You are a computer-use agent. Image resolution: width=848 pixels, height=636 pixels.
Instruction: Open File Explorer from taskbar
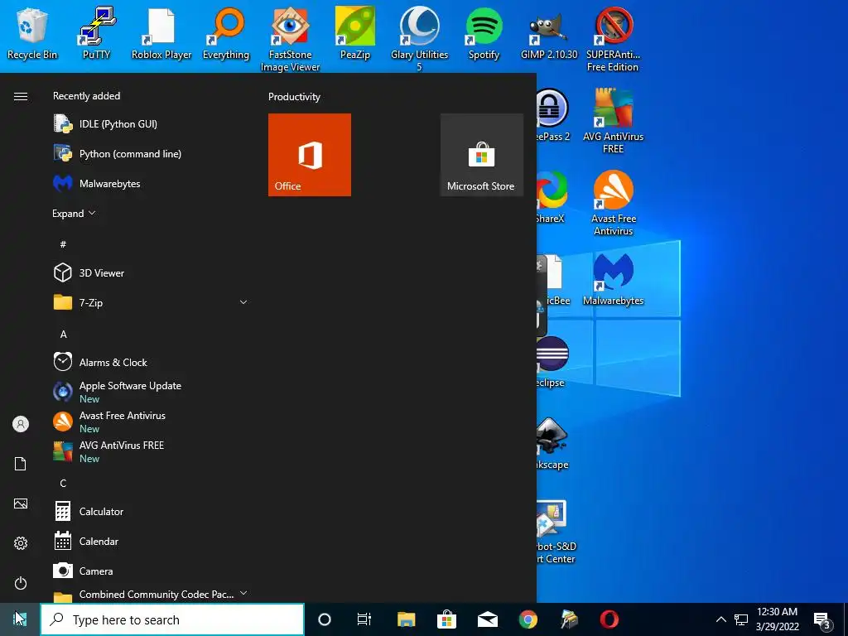click(x=406, y=619)
